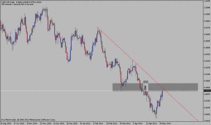Viewport: 211px width, 125px height.
Task: Click the 4 Nov 2010 date label
Action: (32, 123)
